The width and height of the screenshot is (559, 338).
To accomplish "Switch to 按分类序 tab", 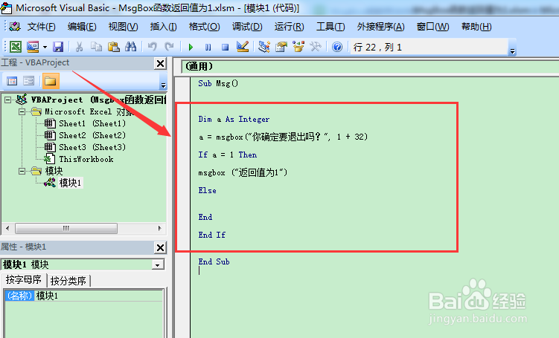I will point(68,281).
